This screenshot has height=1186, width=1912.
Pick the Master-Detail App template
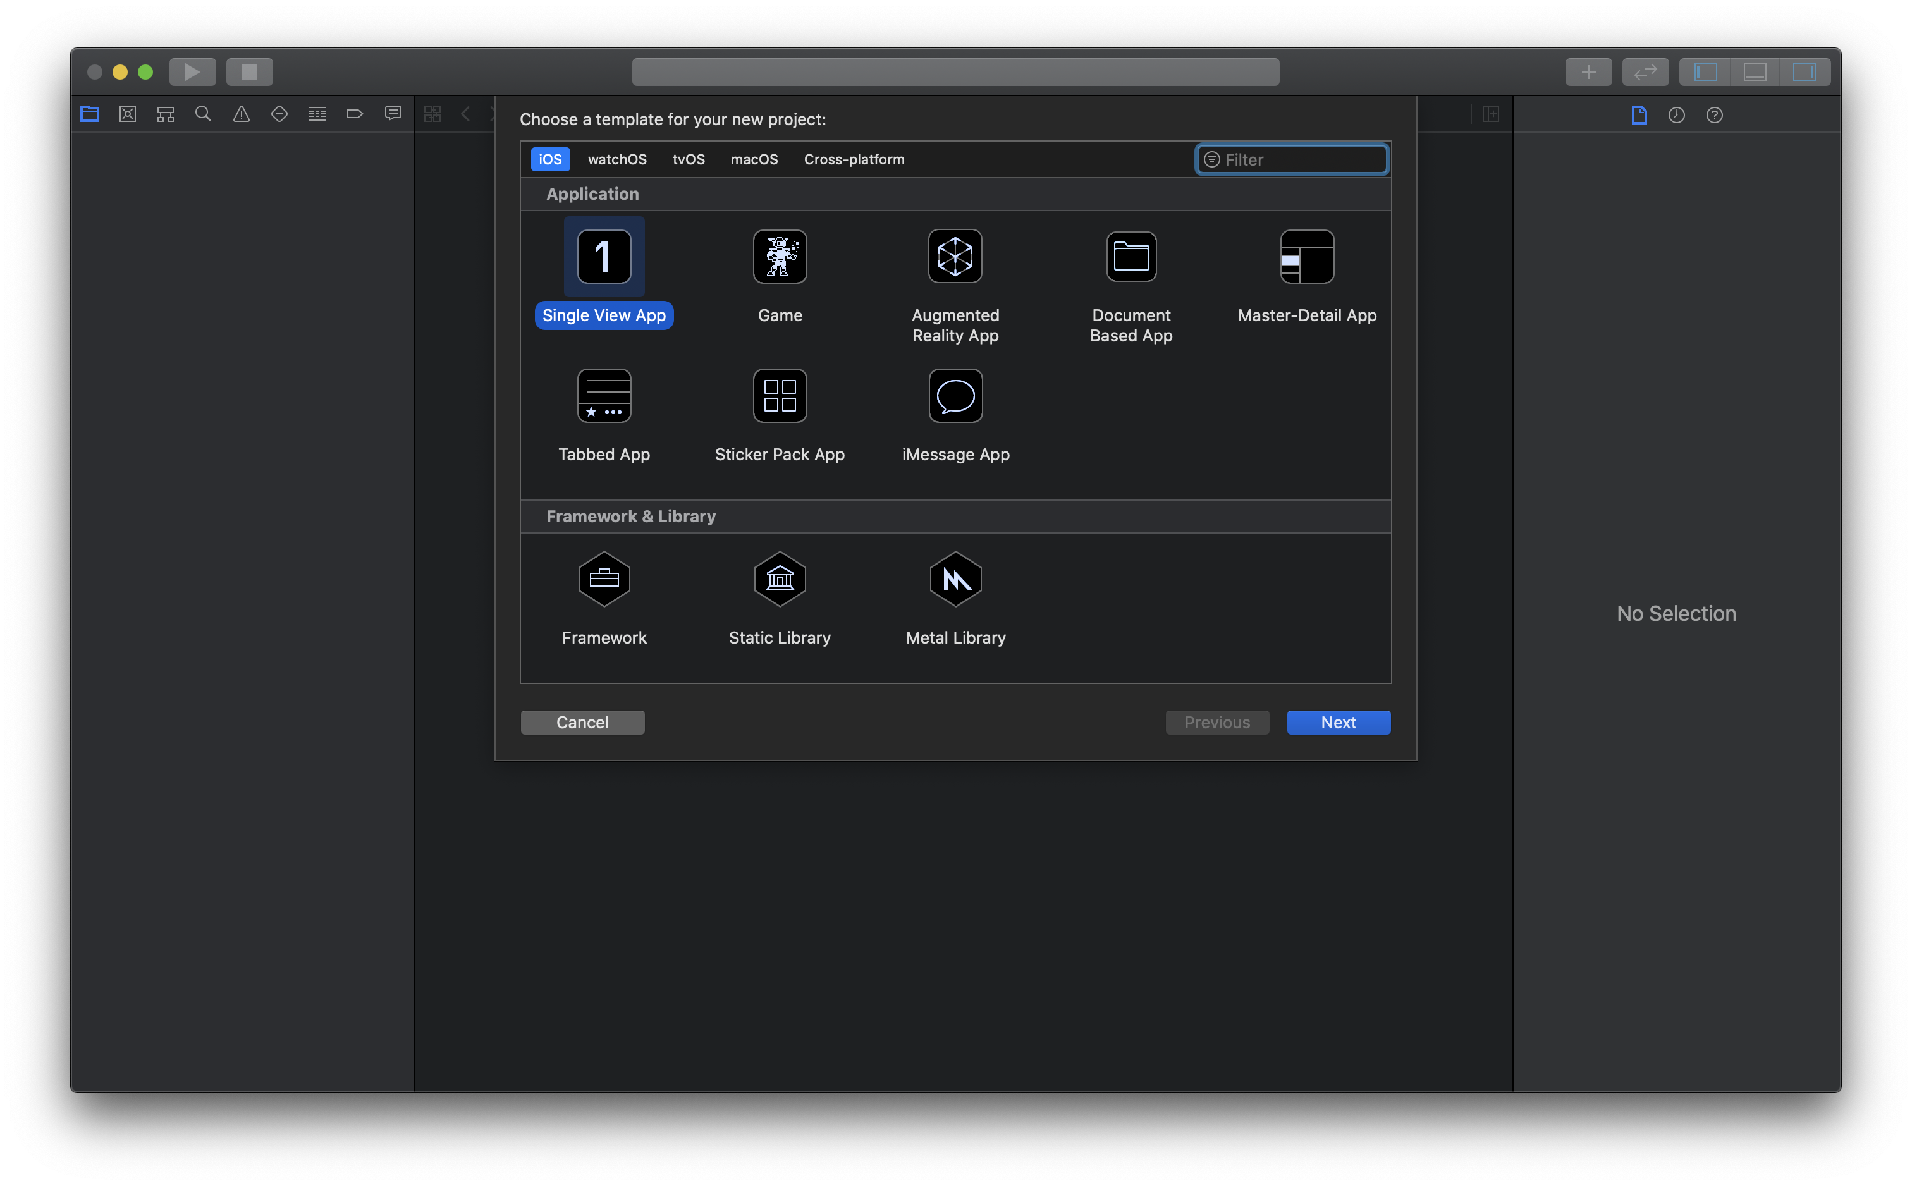[1306, 257]
